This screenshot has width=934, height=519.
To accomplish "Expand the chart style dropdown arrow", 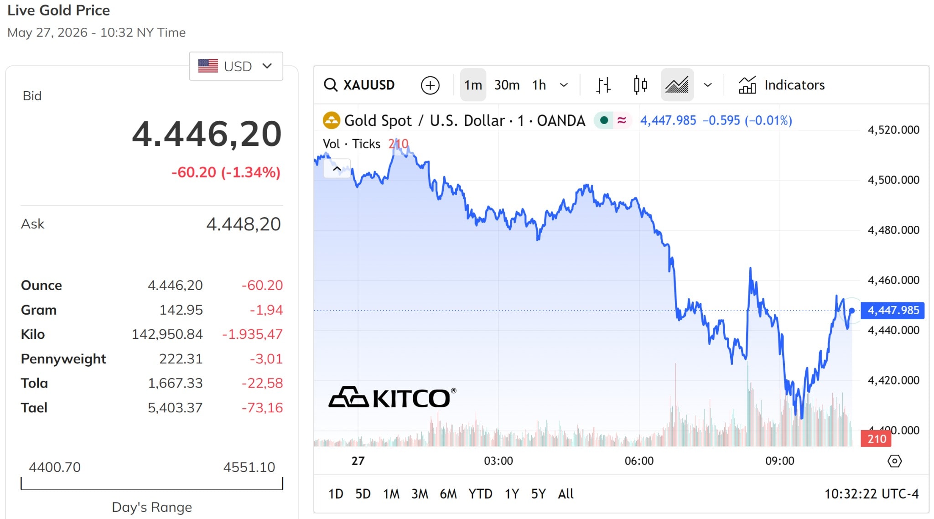I will click(708, 85).
